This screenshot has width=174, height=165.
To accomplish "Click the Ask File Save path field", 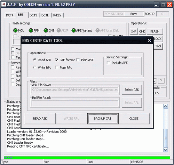I will 75,90.
